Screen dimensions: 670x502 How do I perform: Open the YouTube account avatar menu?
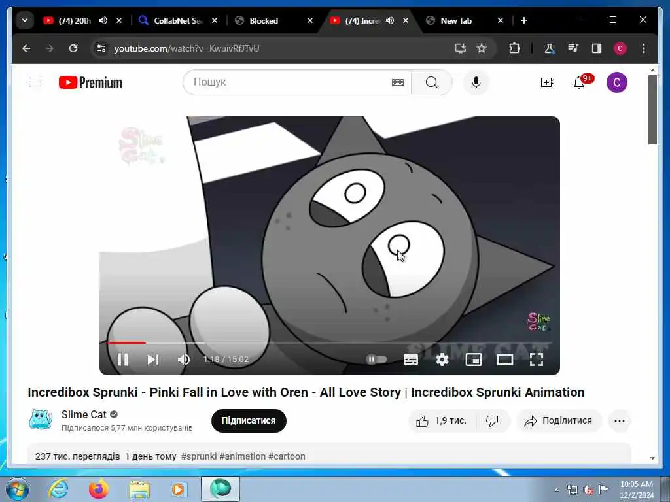pos(616,82)
